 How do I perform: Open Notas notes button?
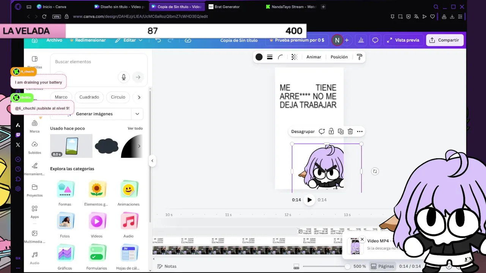coord(167,267)
